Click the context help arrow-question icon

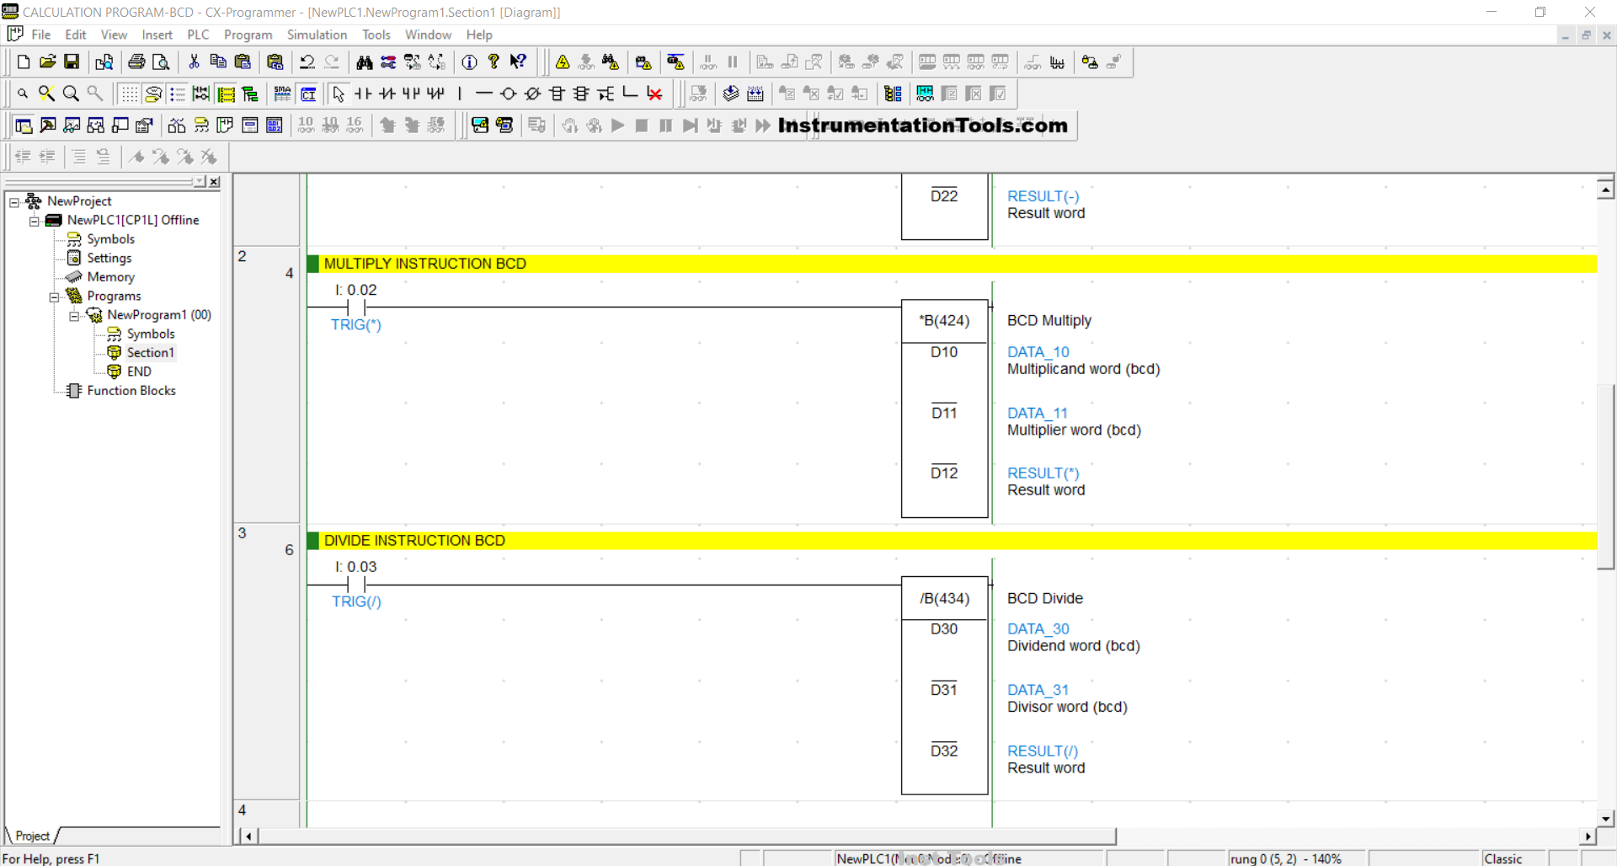pos(518,62)
